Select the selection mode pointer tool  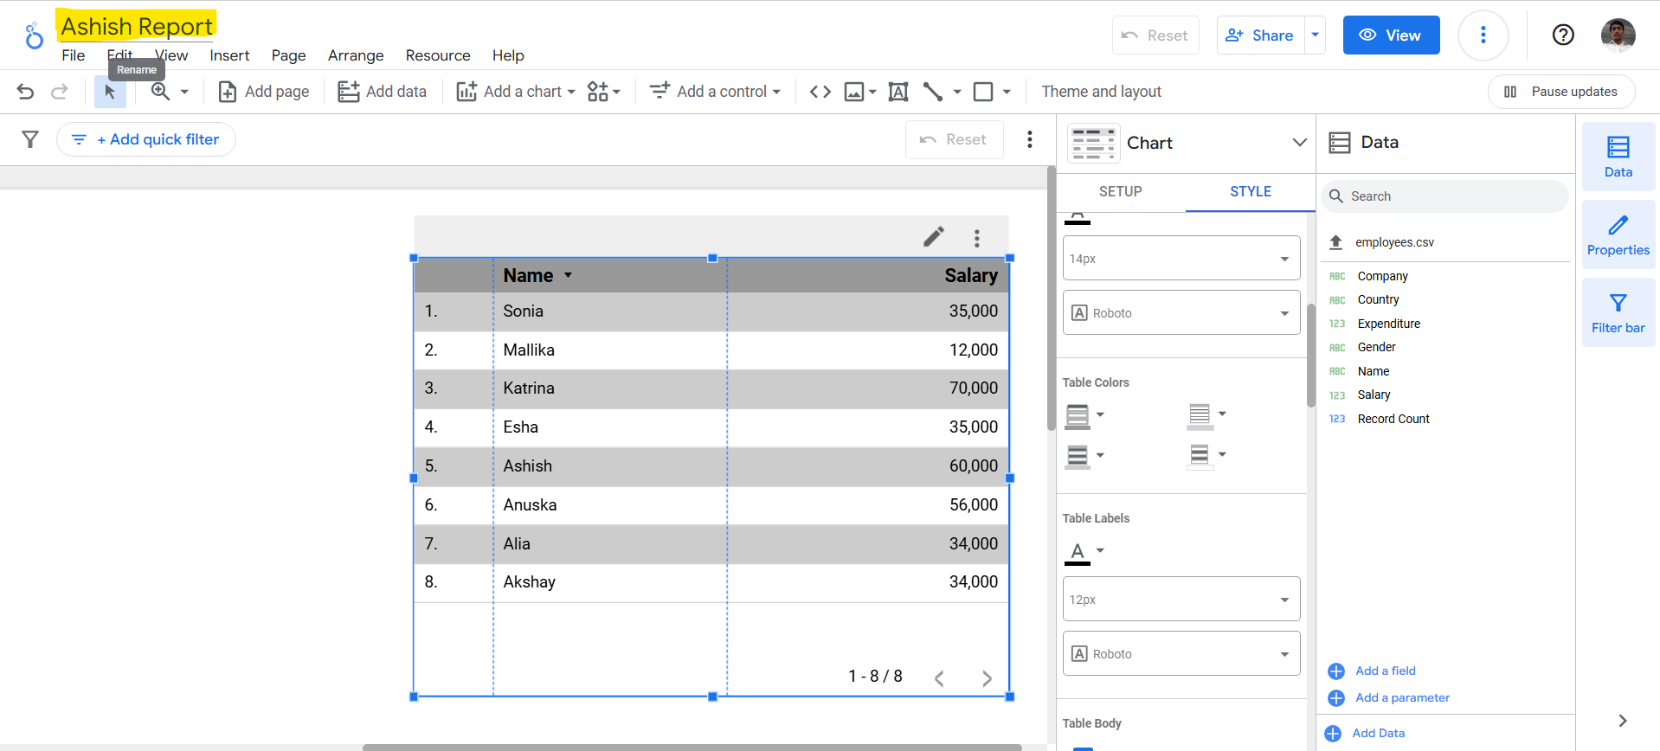click(110, 92)
